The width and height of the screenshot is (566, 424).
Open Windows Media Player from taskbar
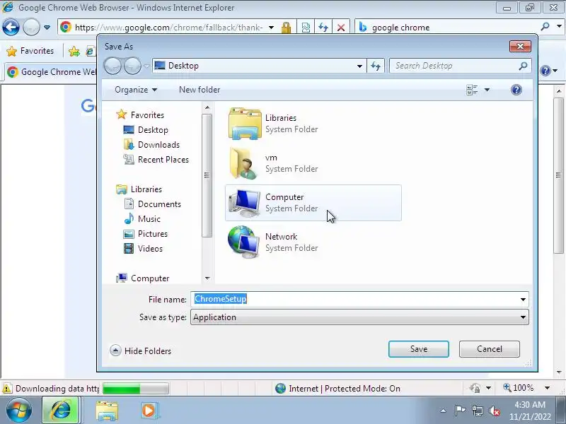click(149, 411)
